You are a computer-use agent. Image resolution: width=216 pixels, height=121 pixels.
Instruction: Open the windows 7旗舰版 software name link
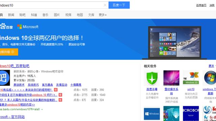pyautogui.click(x=209, y=91)
